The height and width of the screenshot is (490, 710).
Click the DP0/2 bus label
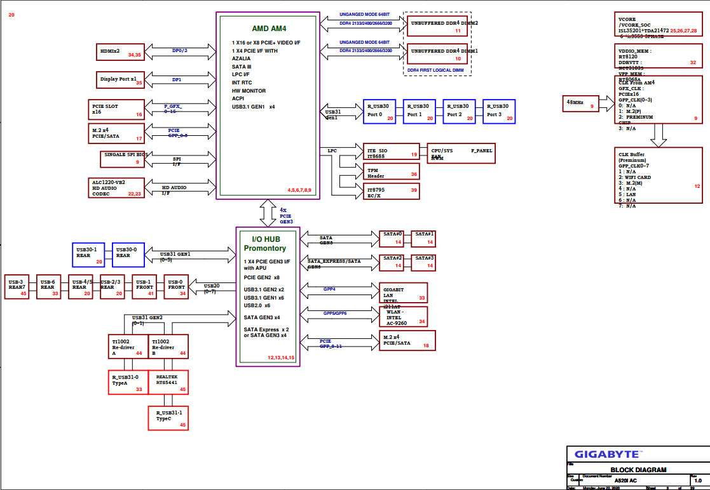[180, 50]
